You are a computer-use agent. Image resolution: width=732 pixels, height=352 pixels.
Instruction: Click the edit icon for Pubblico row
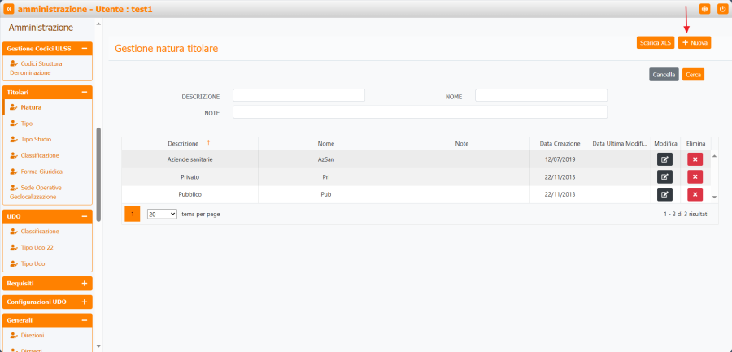(664, 194)
